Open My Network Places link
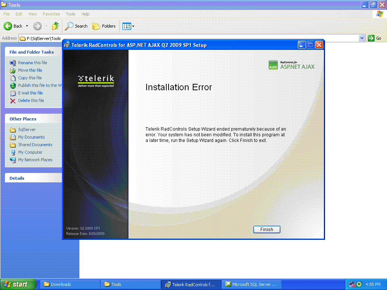The width and height of the screenshot is (387, 290). coord(35,160)
